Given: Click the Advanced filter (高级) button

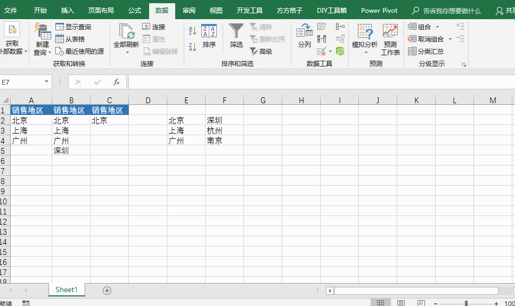Looking at the screenshot, I should 261,51.
